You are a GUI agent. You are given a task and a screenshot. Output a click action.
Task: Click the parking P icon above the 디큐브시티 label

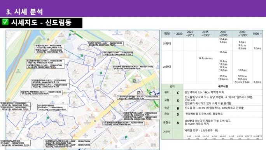[x=139, y=93]
